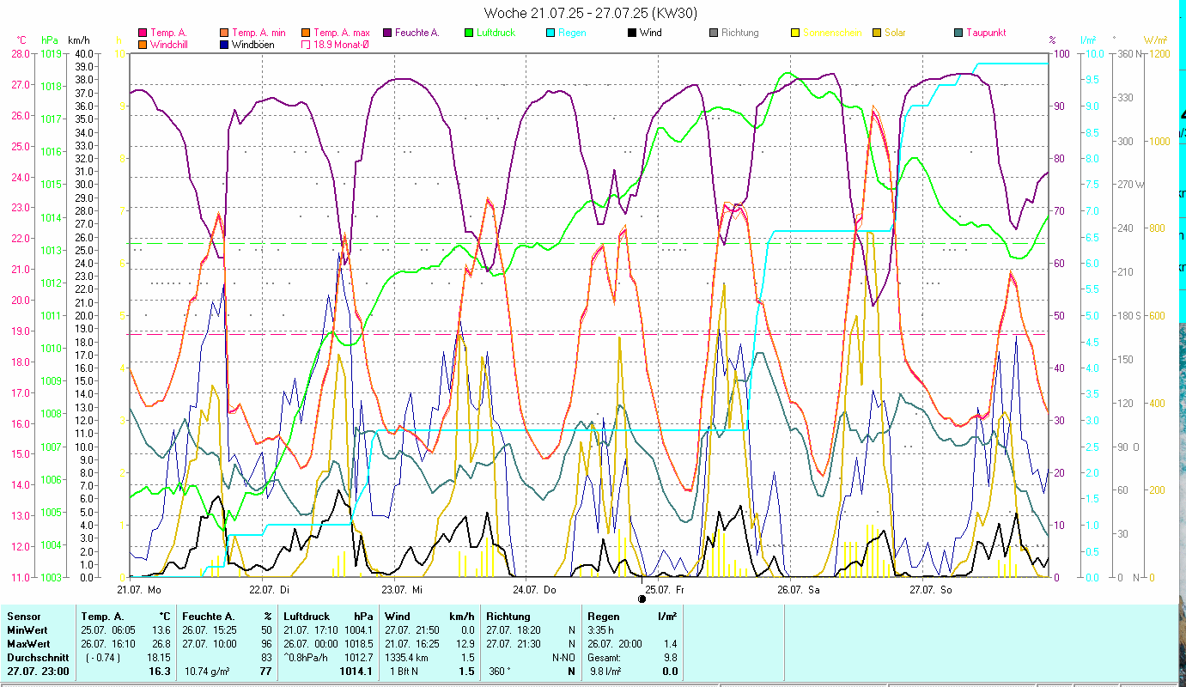Viewport: 1186px width, 687px height.
Task: Click the 'Windchill' legend label
Action: pyautogui.click(x=169, y=45)
